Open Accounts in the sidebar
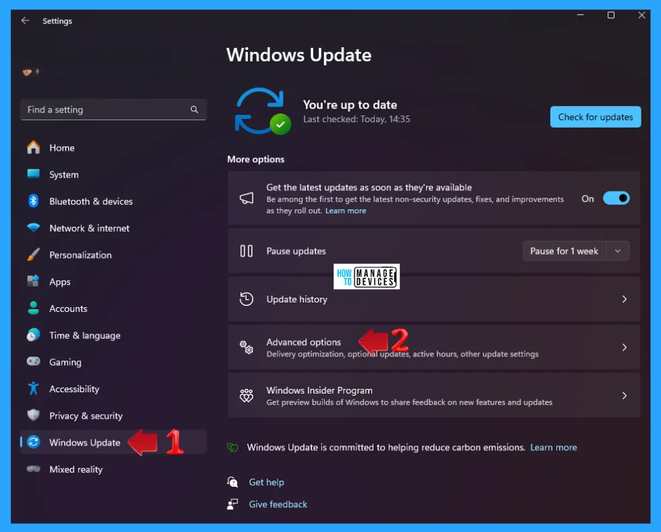Image resolution: width=661 pixels, height=532 pixels. (x=113, y=309)
